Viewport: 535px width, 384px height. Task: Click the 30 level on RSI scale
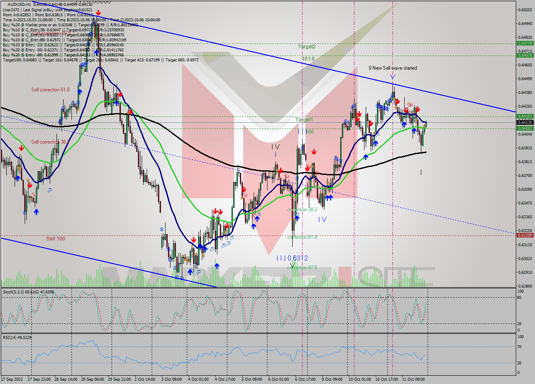click(519, 363)
